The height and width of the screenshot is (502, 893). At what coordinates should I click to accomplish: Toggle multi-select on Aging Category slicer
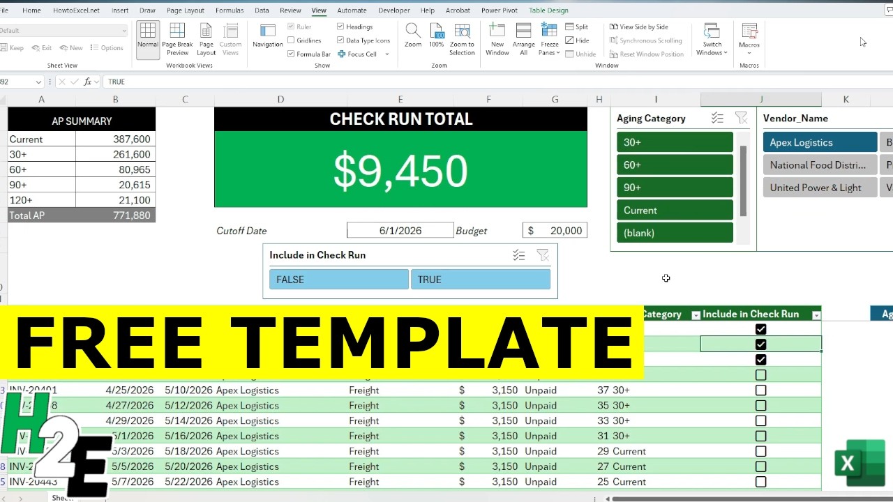click(x=717, y=119)
